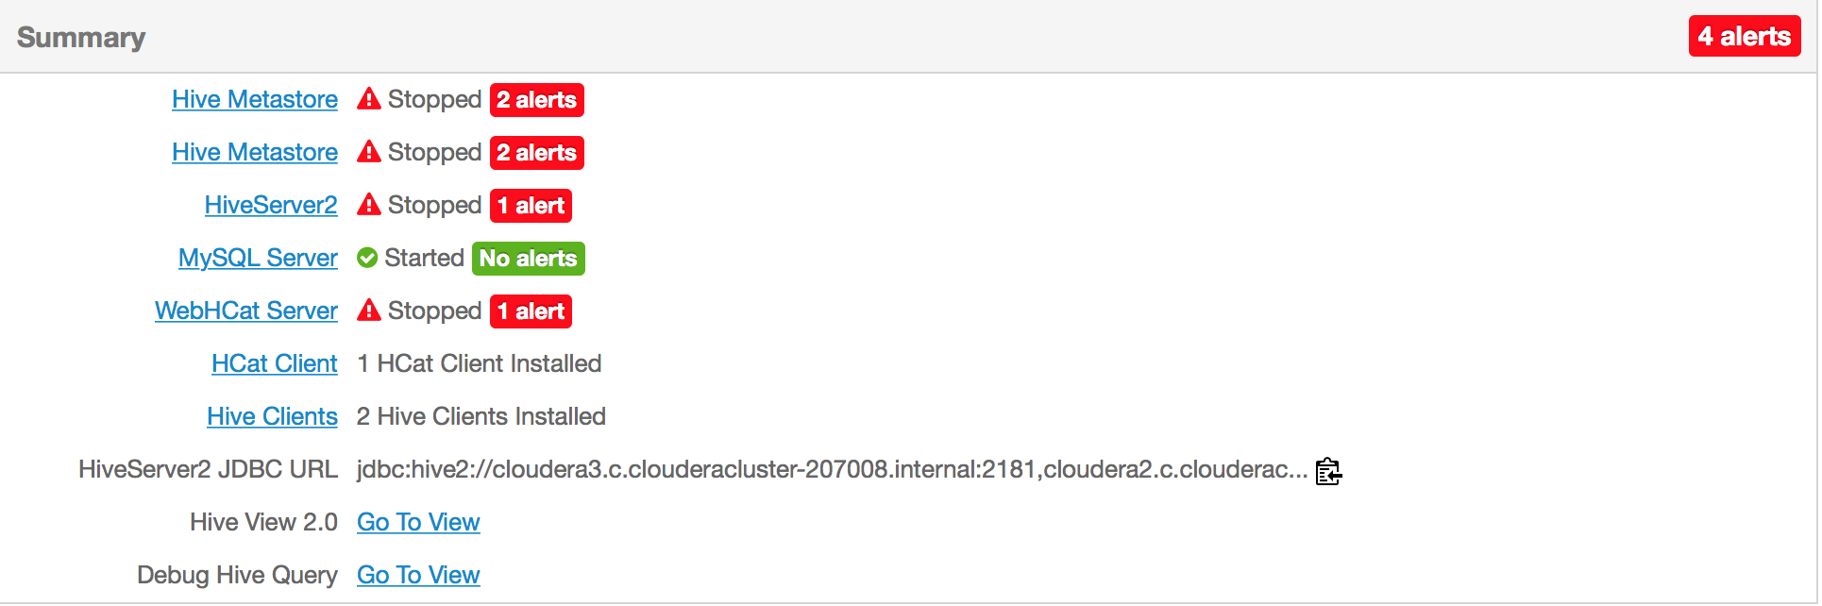Open the Hive Clients link
Screen dimensions: 1822x606
[x=272, y=416]
